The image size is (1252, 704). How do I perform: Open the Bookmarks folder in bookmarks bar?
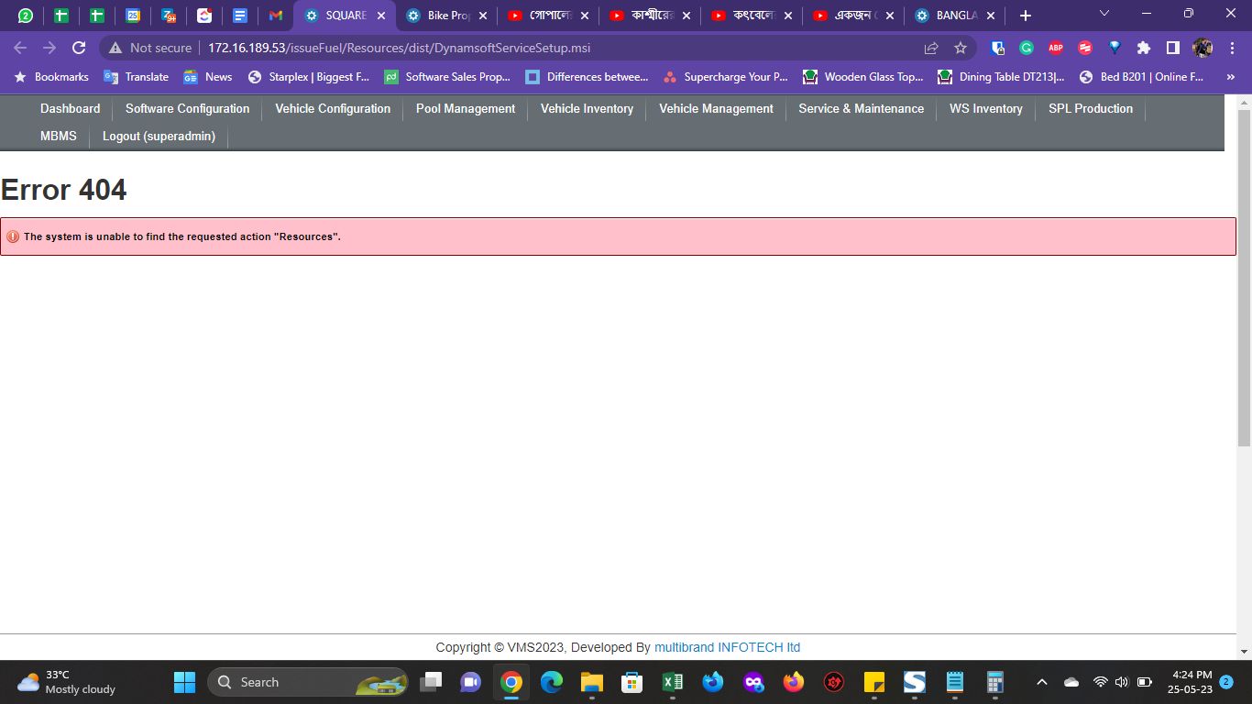51,77
